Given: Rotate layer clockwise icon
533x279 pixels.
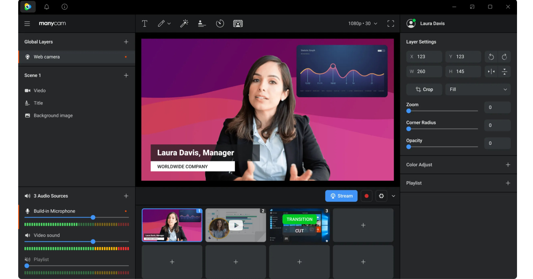Looking at the screenshot, I should [505, 57].
